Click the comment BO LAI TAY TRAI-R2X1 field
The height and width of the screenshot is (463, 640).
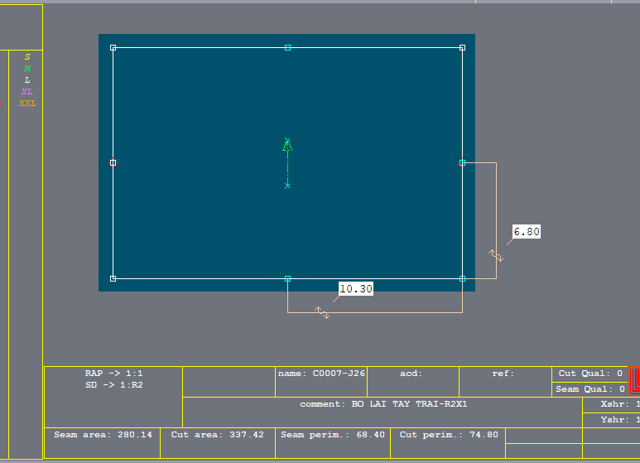coord(383,412)
